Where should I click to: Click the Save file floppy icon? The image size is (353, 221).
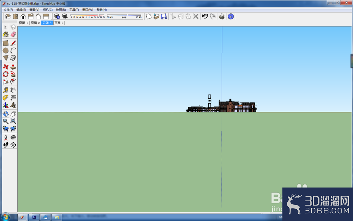164,17
